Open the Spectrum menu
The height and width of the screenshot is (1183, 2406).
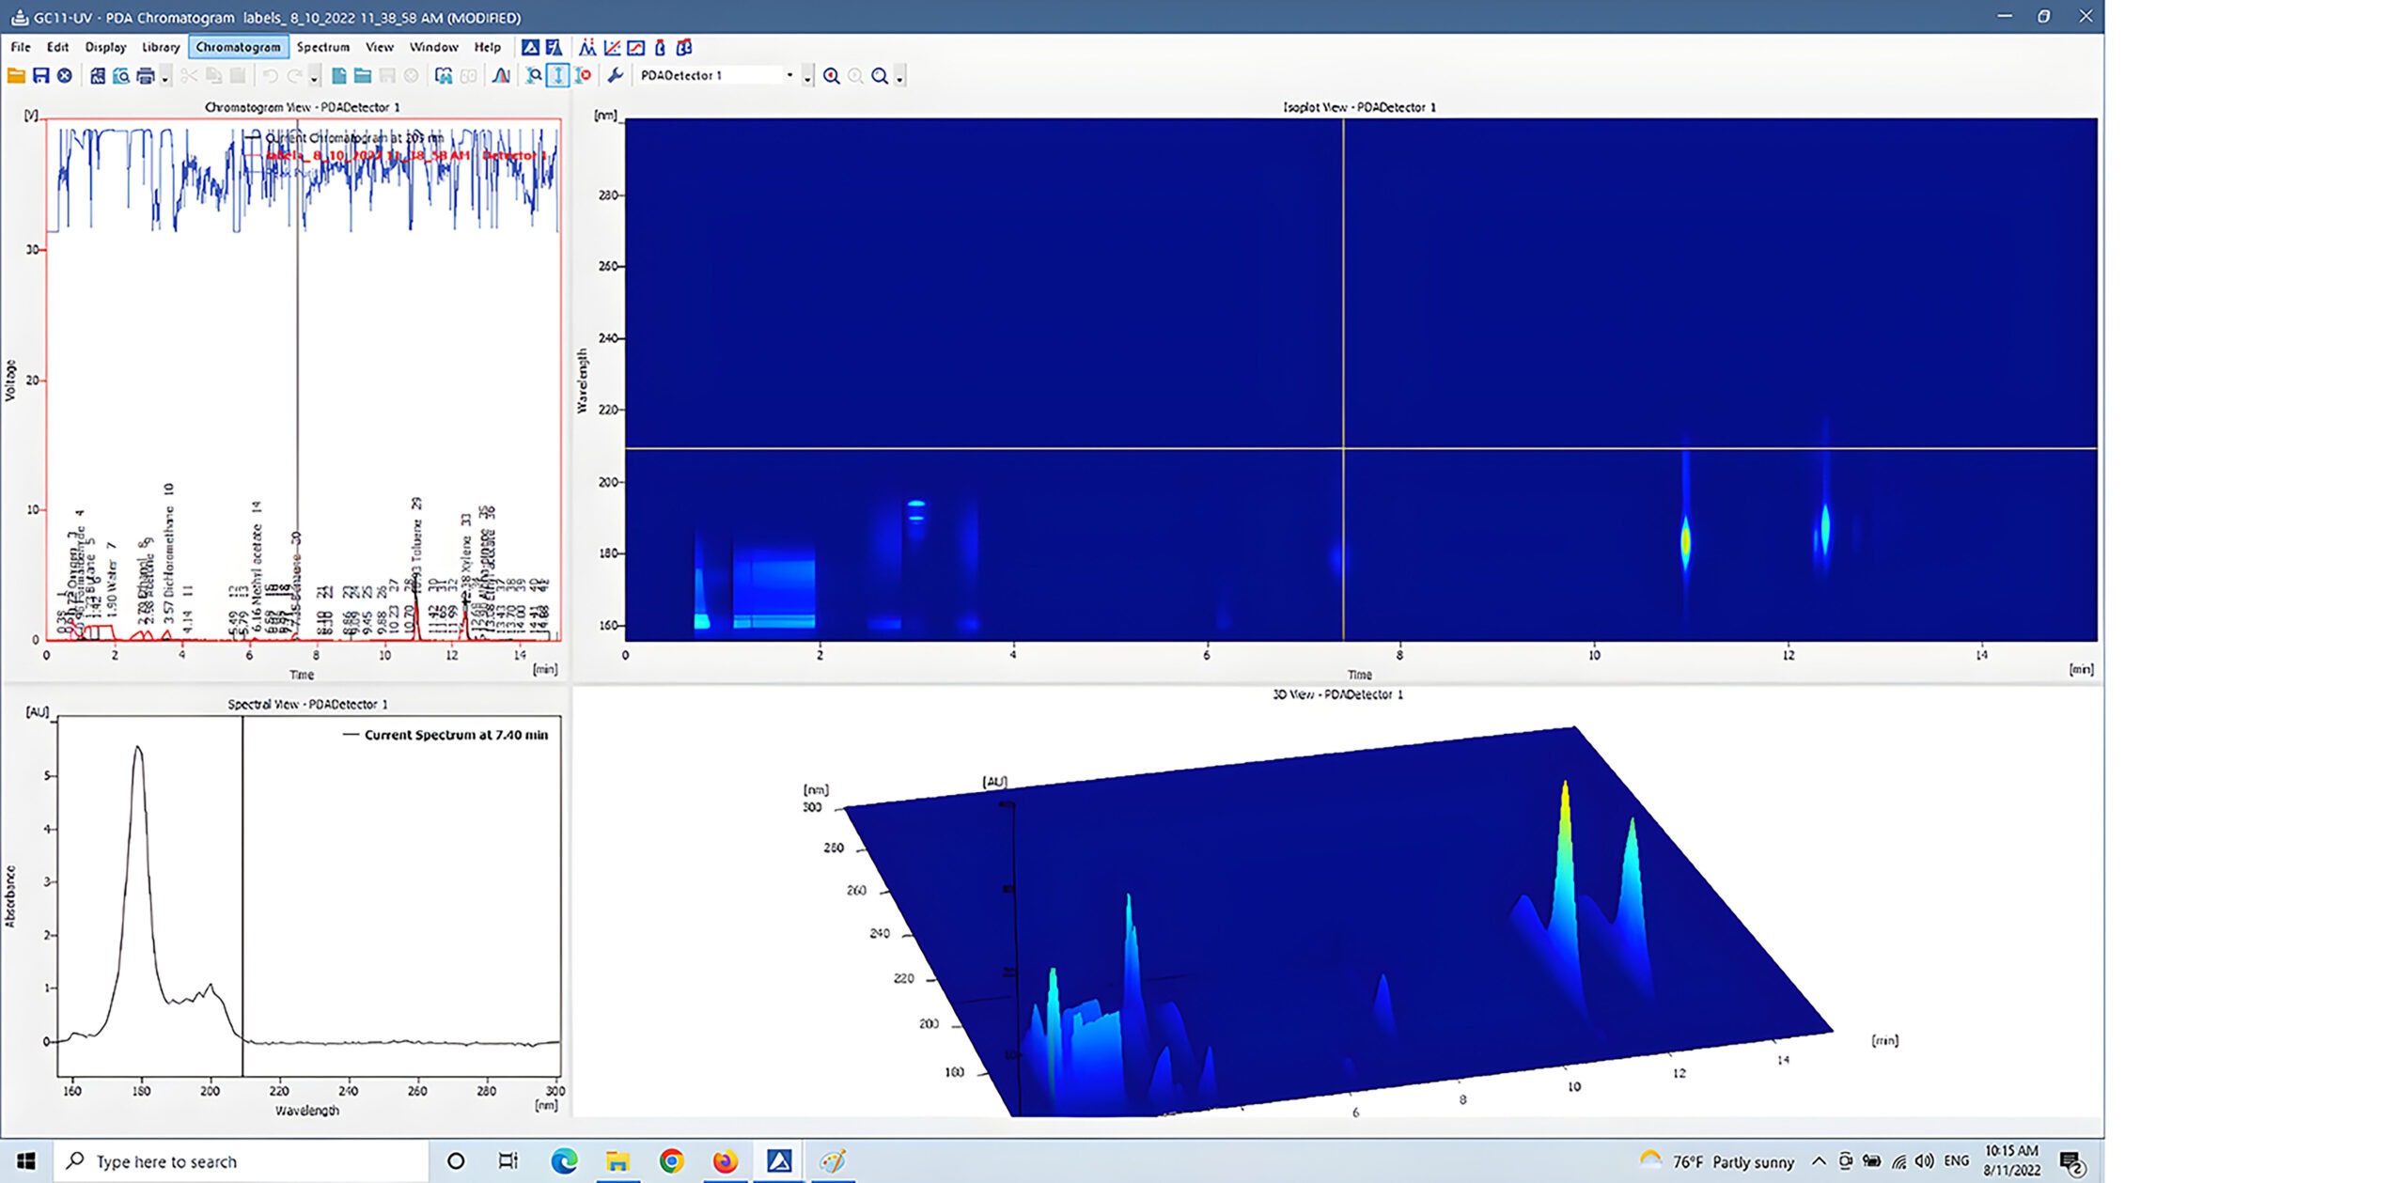click(322, 47)
